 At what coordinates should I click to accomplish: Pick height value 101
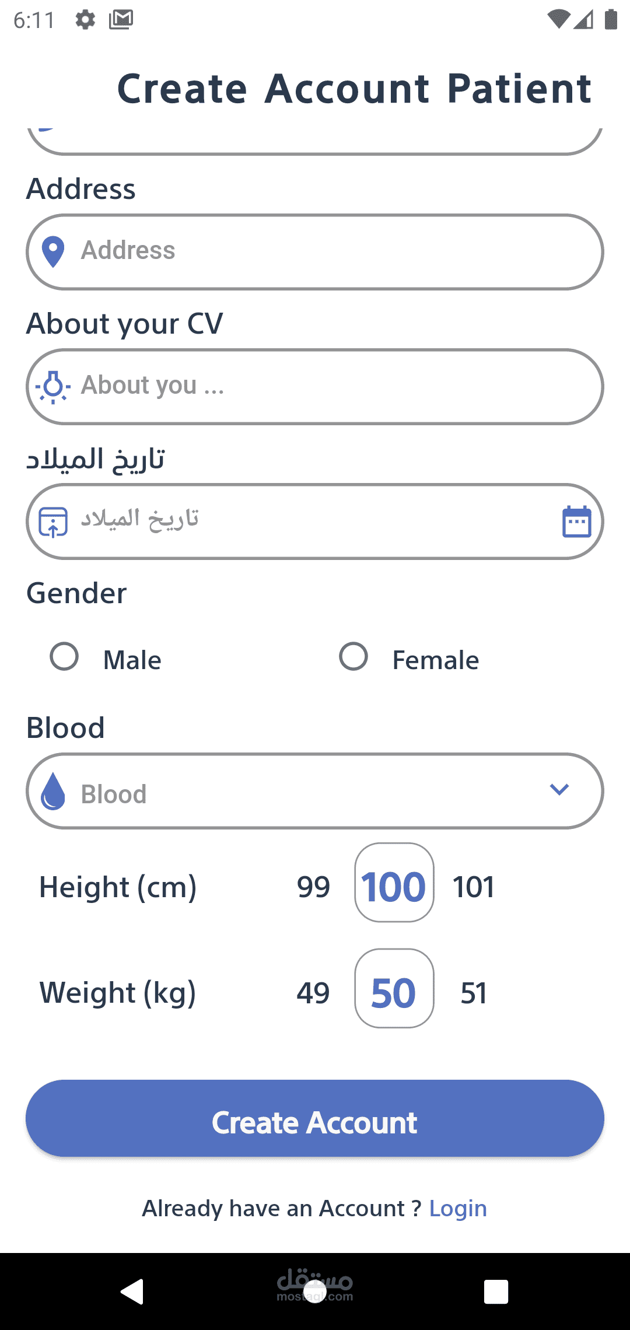(474, 887)
